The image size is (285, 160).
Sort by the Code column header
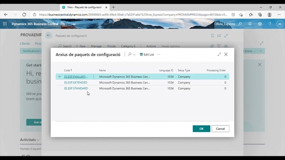tap(68, 70)
